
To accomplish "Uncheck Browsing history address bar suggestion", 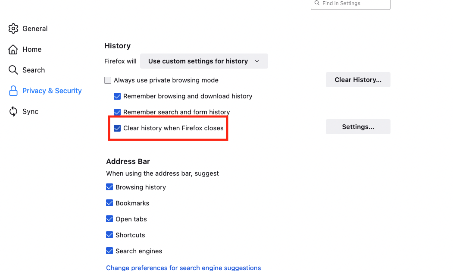I will click(x=109, y=187).
